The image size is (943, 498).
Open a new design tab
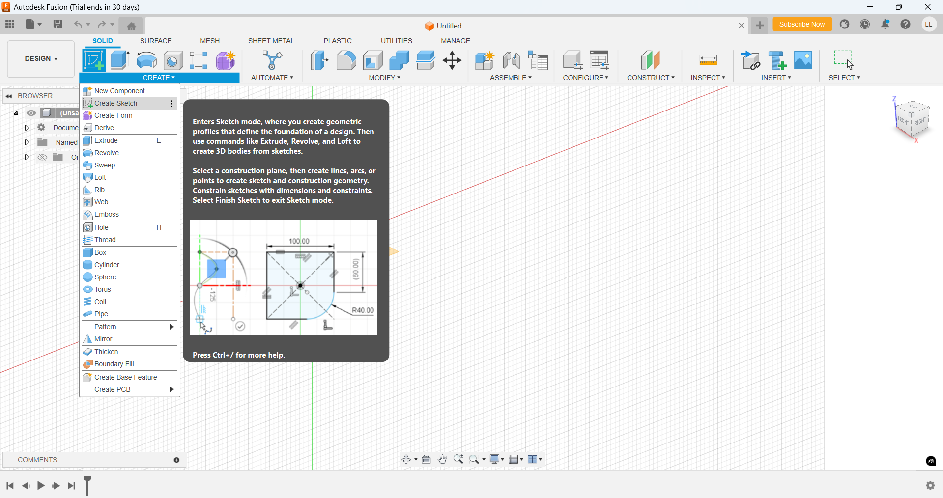point(760,25)
